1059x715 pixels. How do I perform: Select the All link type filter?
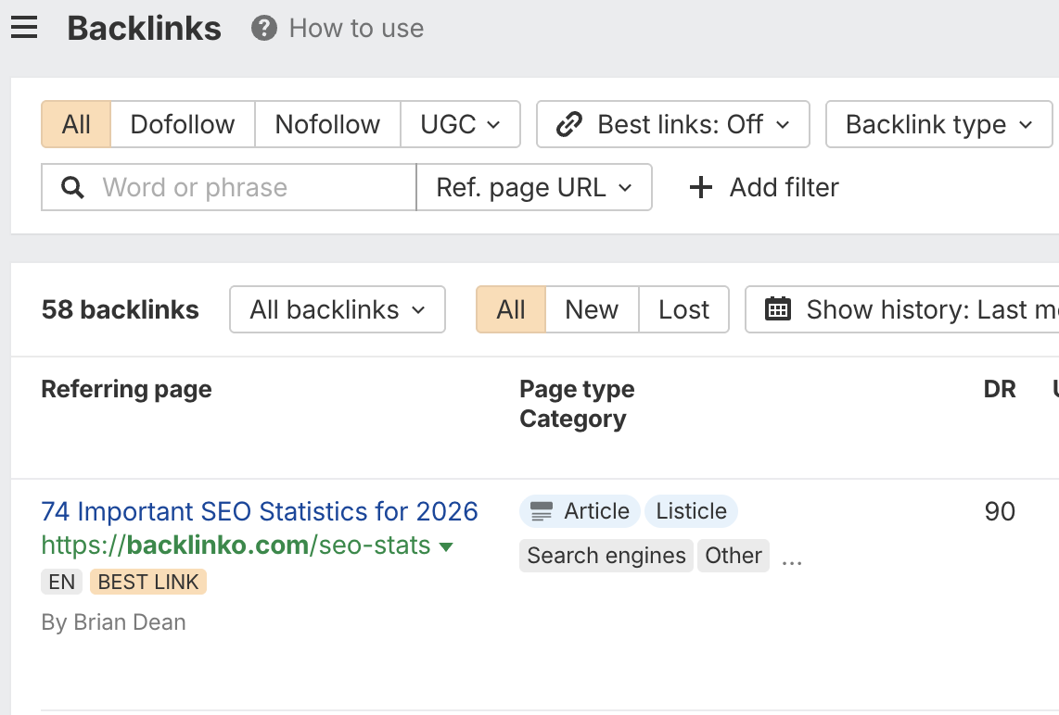(x=76, y=124)
